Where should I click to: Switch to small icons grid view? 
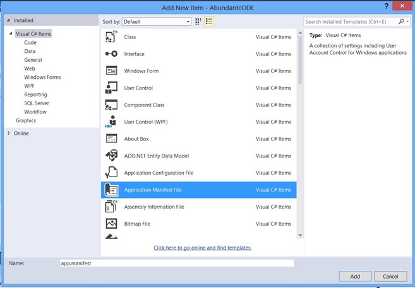198,21
